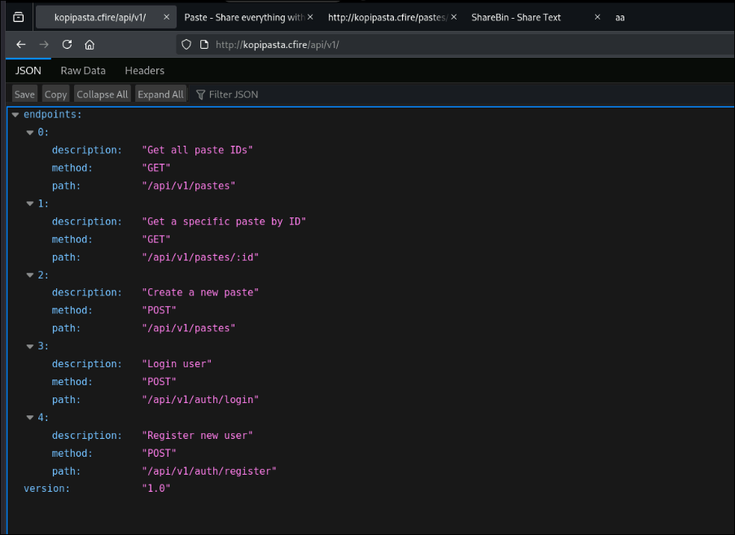Click "Get a specific paste by ID" value
Viewport: 735px width, 535px height.
click(224, 221)
